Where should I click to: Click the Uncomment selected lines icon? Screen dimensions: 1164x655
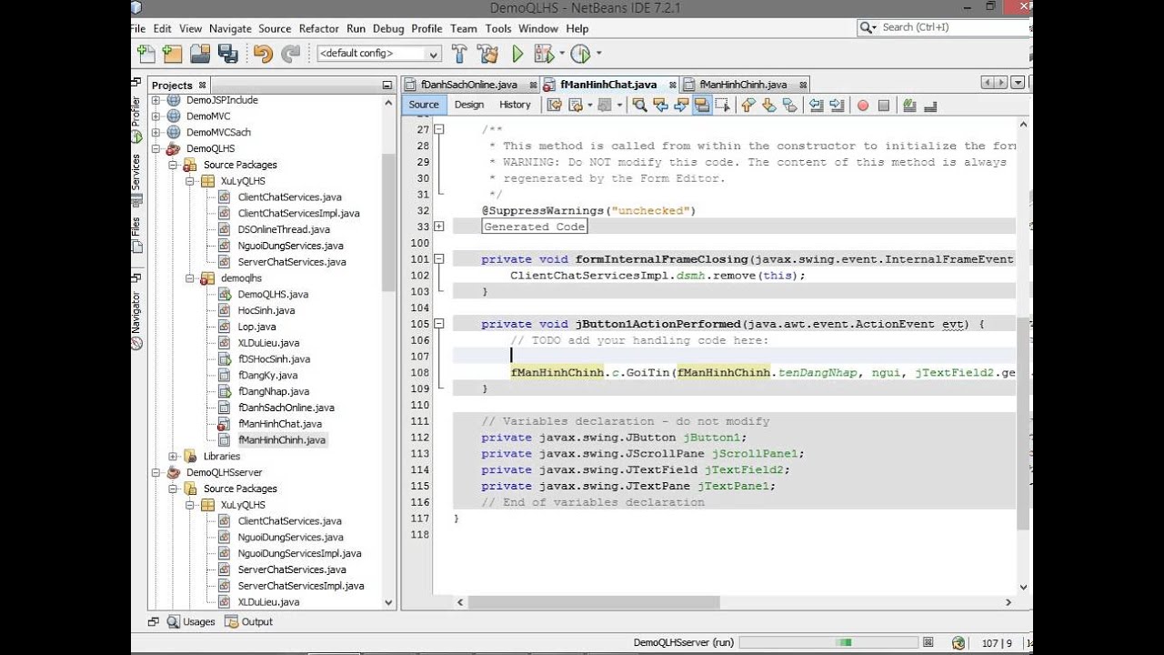coord(929,106)
